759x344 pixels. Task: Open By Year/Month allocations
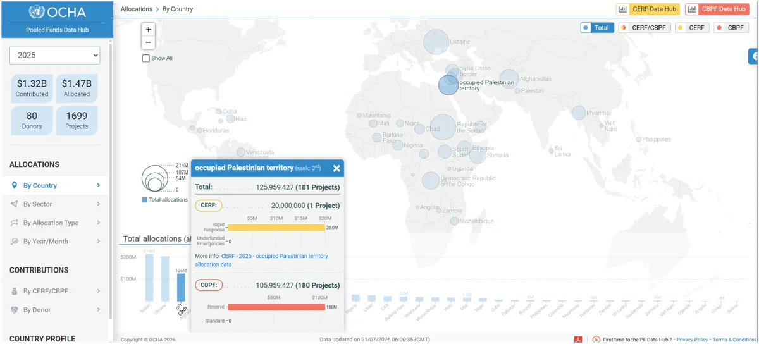[x=56, y=242]
